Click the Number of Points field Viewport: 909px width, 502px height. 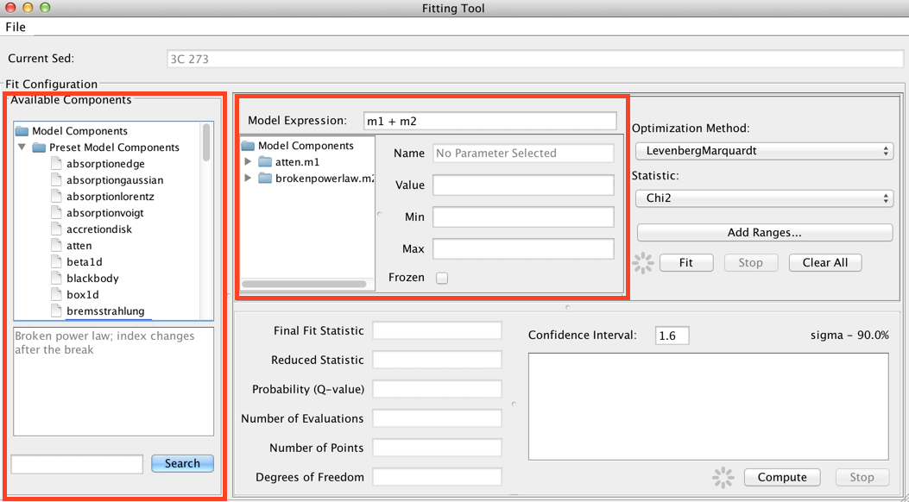click(437, 448)
